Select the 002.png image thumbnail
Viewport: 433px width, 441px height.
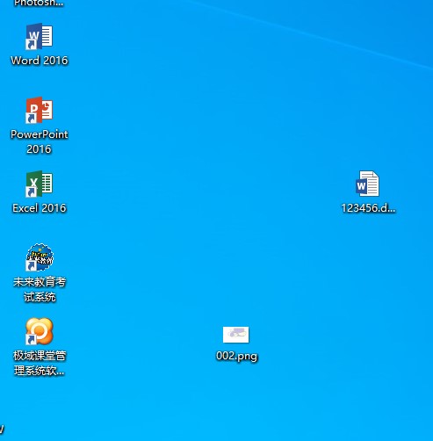tap(236, 335)
